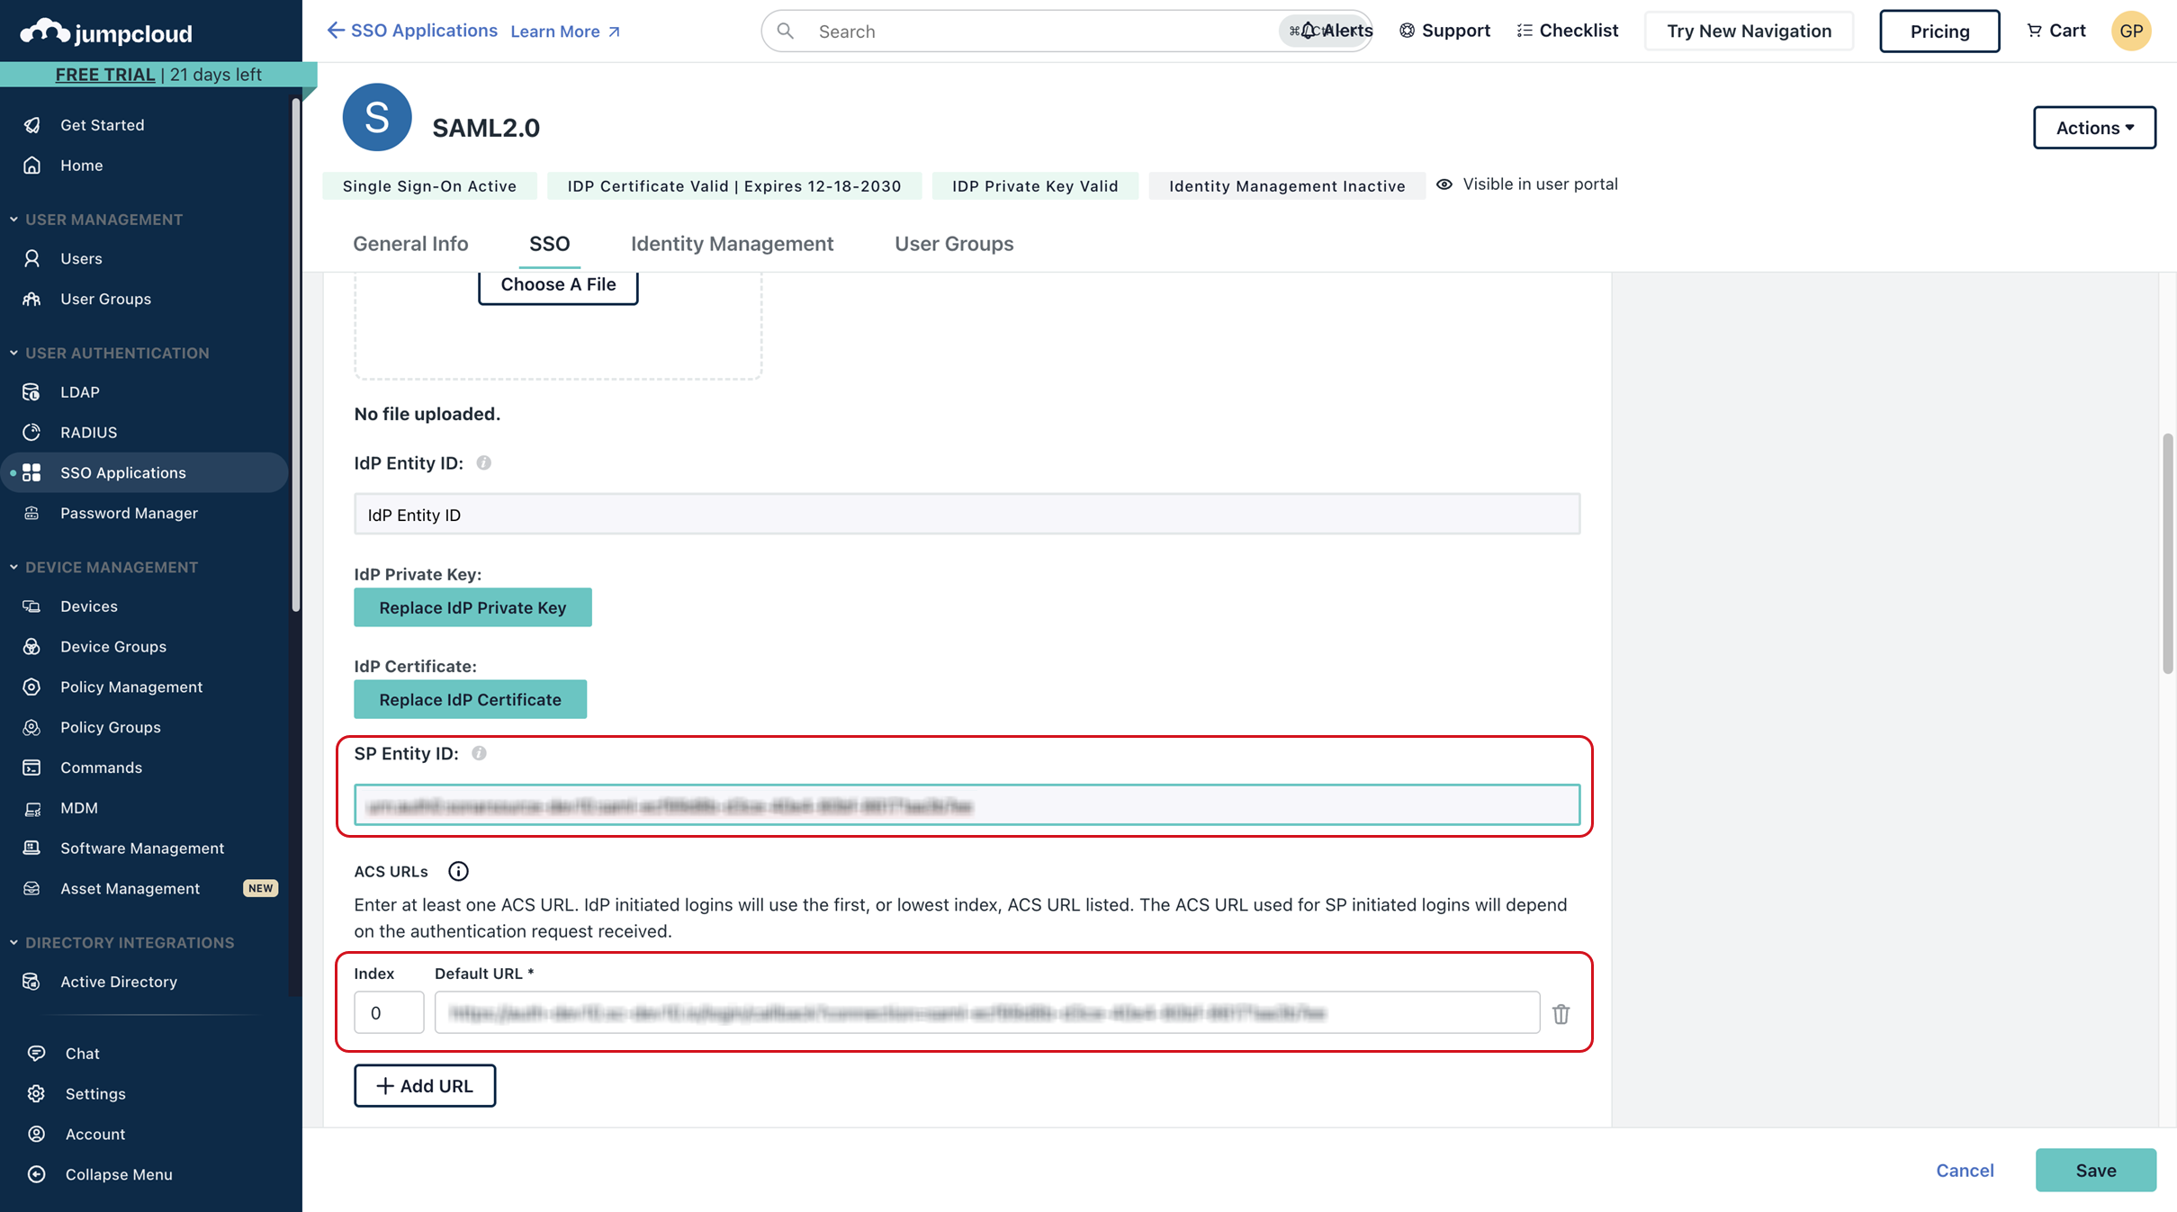Open Commands in sidebar

click(101, 768)
